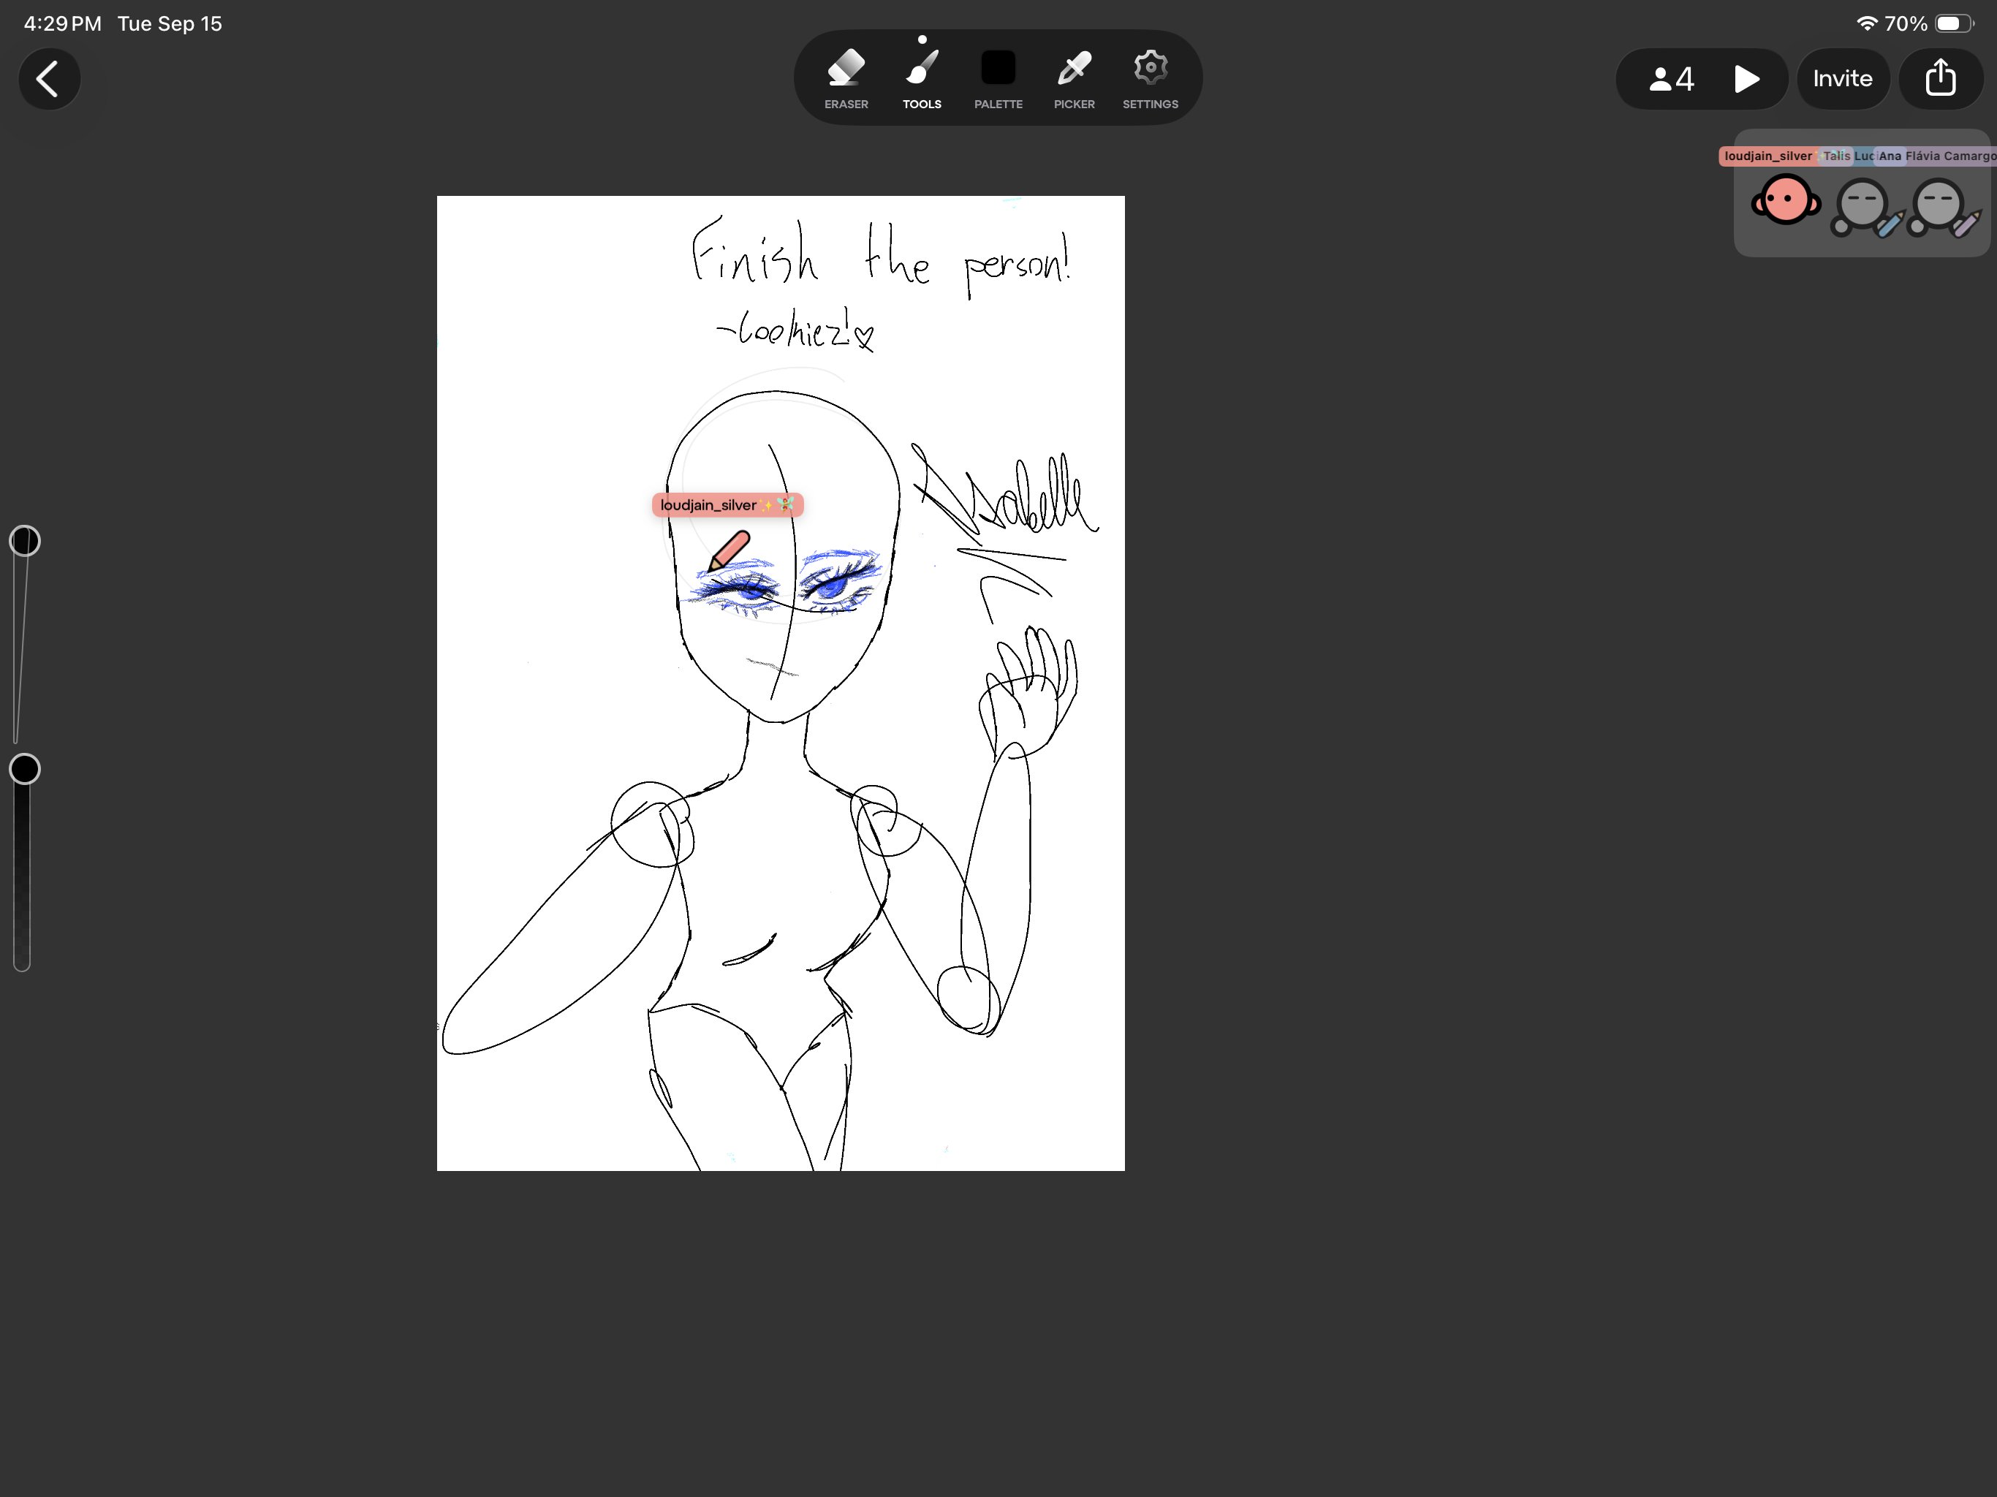
Task: Open the 4 participants list
Action: pyautogui.click(x=1671, y=80)
